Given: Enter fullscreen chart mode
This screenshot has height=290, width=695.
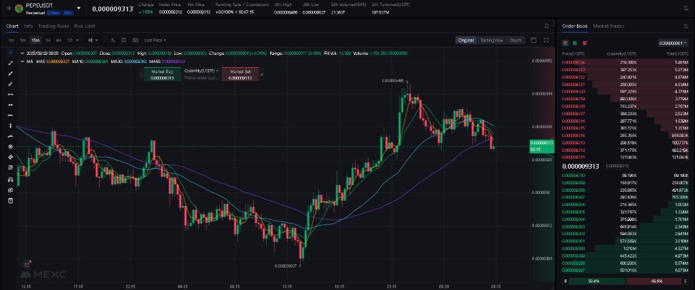Looking at the screenshot, I should 546,41.
